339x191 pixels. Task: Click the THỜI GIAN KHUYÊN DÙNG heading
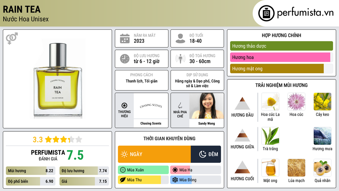click(169, 139)
